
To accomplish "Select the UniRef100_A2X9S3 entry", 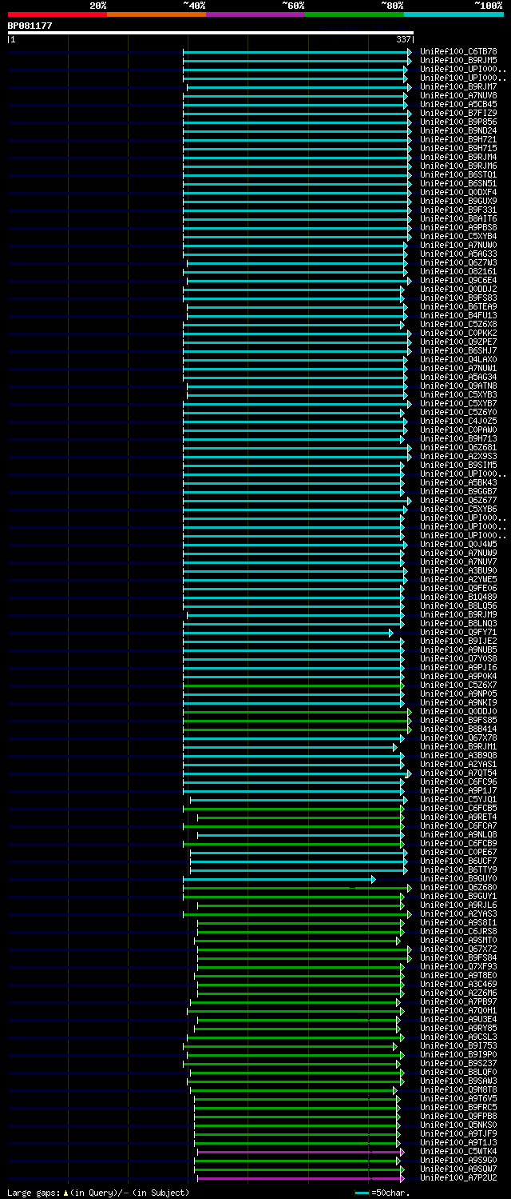I will coord(458,456).
